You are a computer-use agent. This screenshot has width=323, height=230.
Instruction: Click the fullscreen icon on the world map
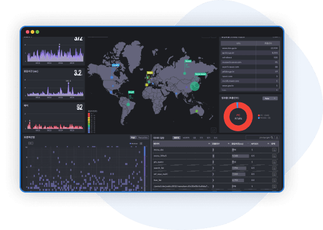(213, 130)
